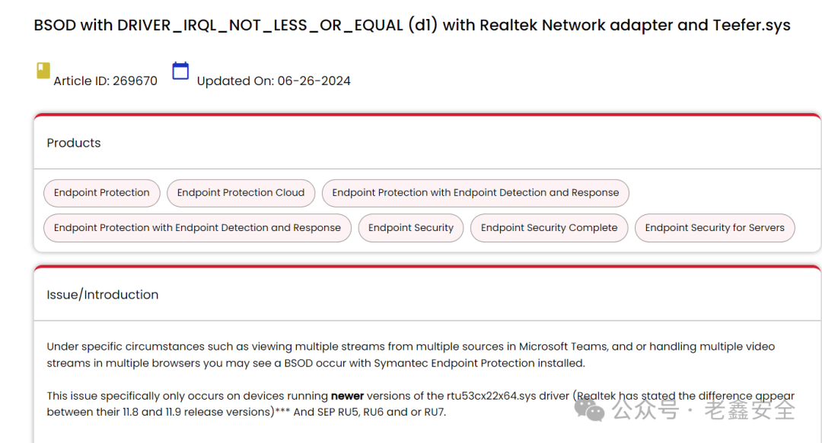
Task: Click the "SEP RU5, RU6 and or RU7" text
Action: [381, 412]
